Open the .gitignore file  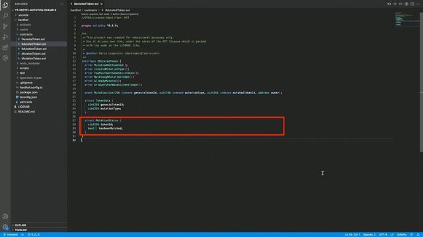(26, 83)
